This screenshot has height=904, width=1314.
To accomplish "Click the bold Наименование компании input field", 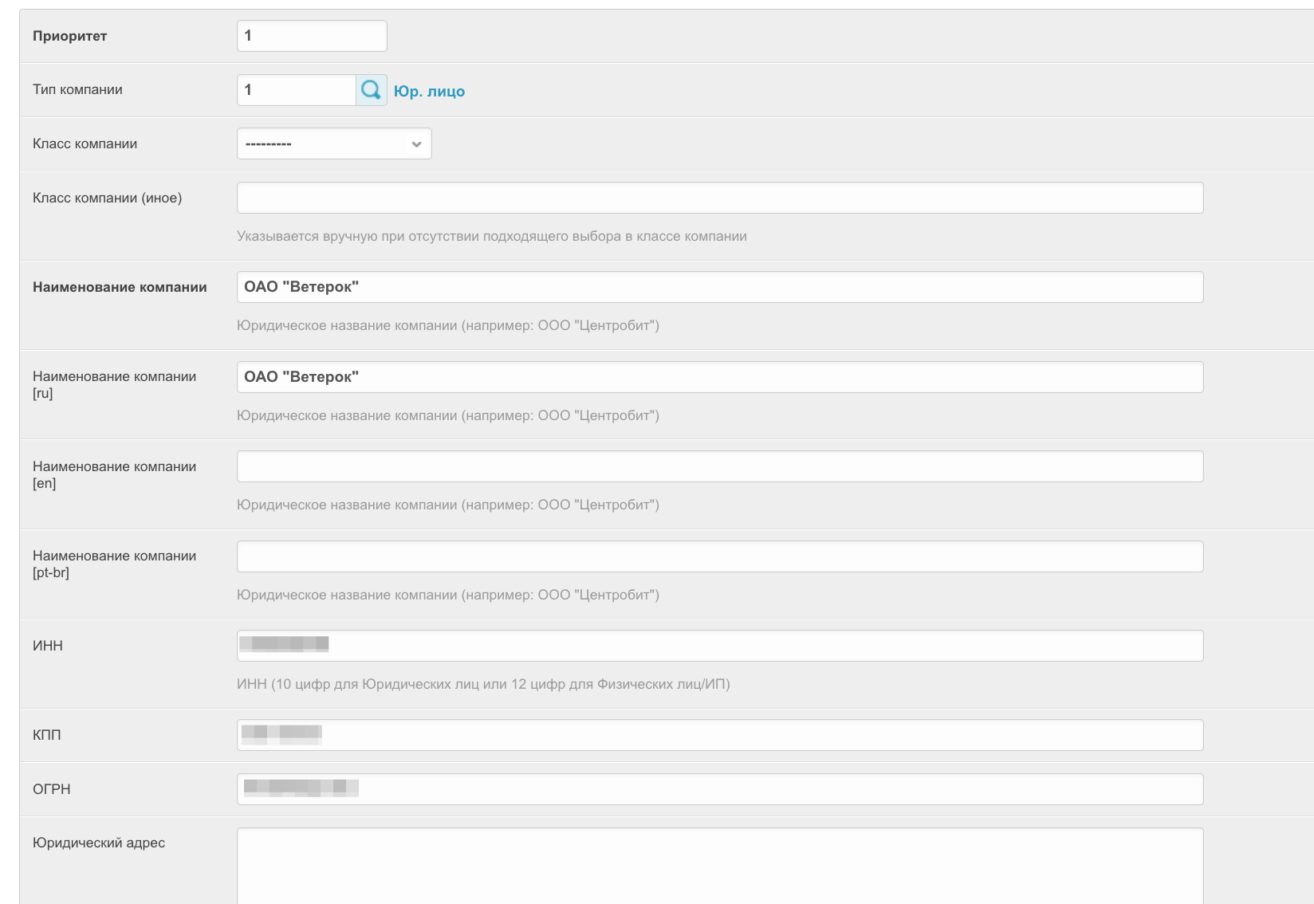I will pos(719,287).
